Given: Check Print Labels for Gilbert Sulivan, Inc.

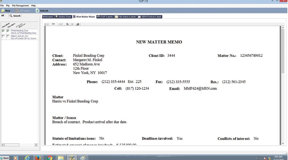Looking at the screenshot, I should (3, 36).
